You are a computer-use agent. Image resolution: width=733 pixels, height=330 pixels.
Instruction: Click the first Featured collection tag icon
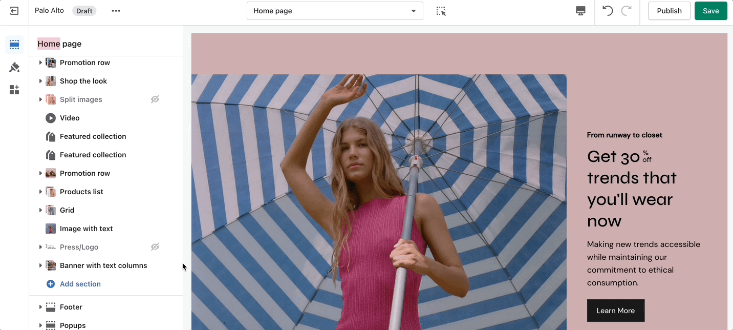click(51, 136)
